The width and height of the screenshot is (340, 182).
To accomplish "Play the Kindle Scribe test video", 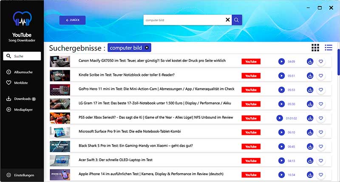I will (281, 76).
